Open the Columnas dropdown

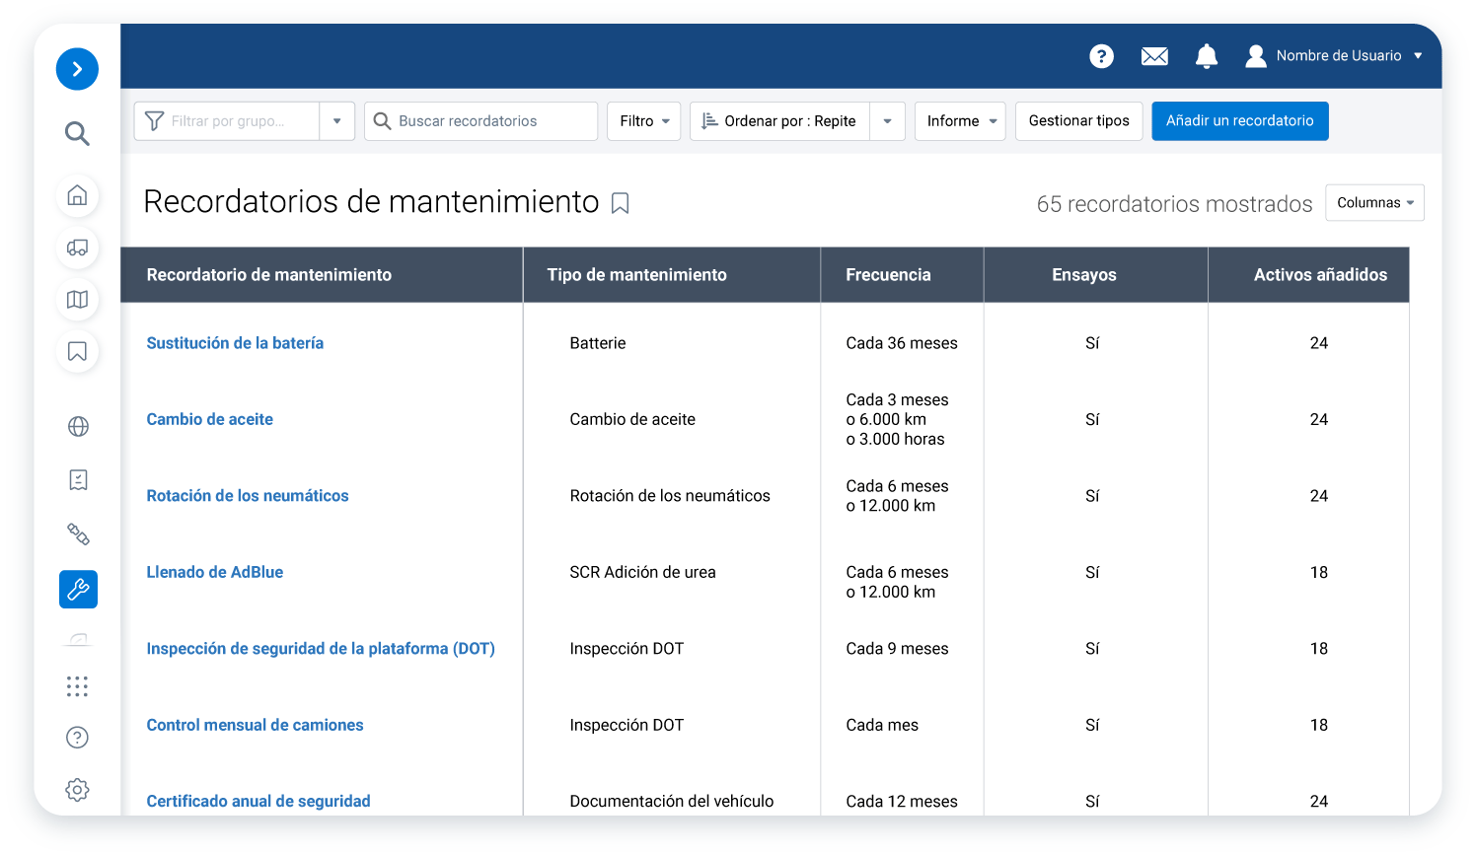[1374, 202]
